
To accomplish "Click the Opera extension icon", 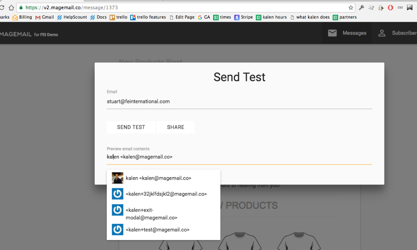I will 390,7.
